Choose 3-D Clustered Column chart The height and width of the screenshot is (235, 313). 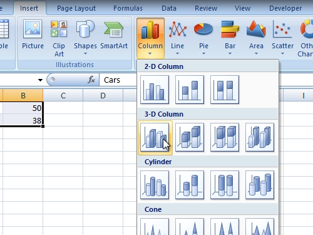[x=155, y=137]
